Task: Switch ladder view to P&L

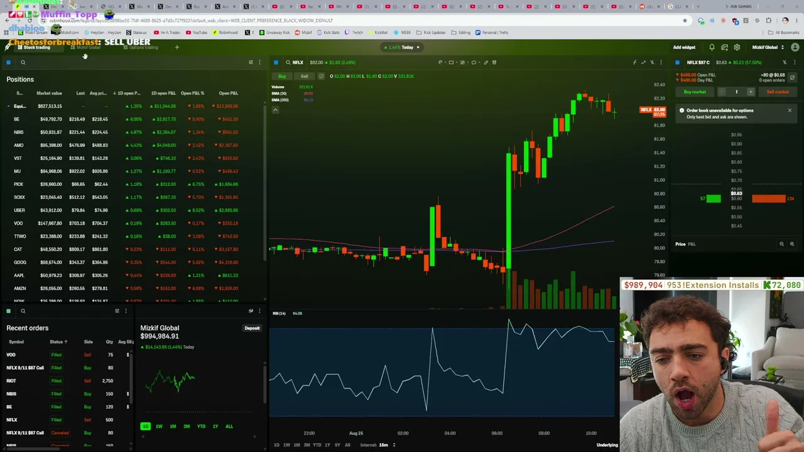Action: (692, 244)
